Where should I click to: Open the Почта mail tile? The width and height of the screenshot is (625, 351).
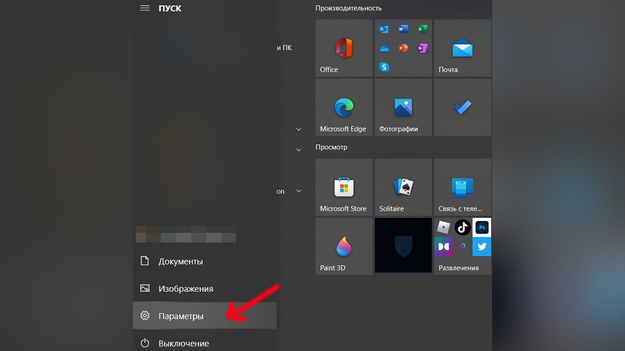click(463, 48)
